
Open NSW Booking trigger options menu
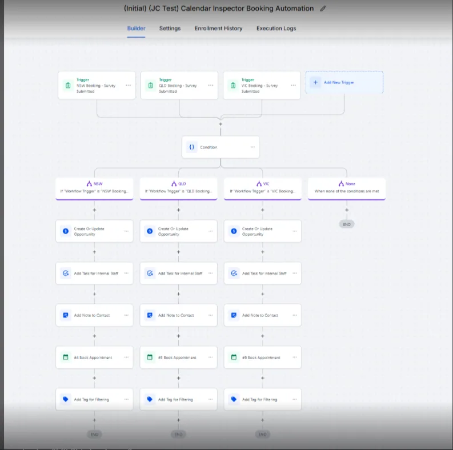point(128,85)
